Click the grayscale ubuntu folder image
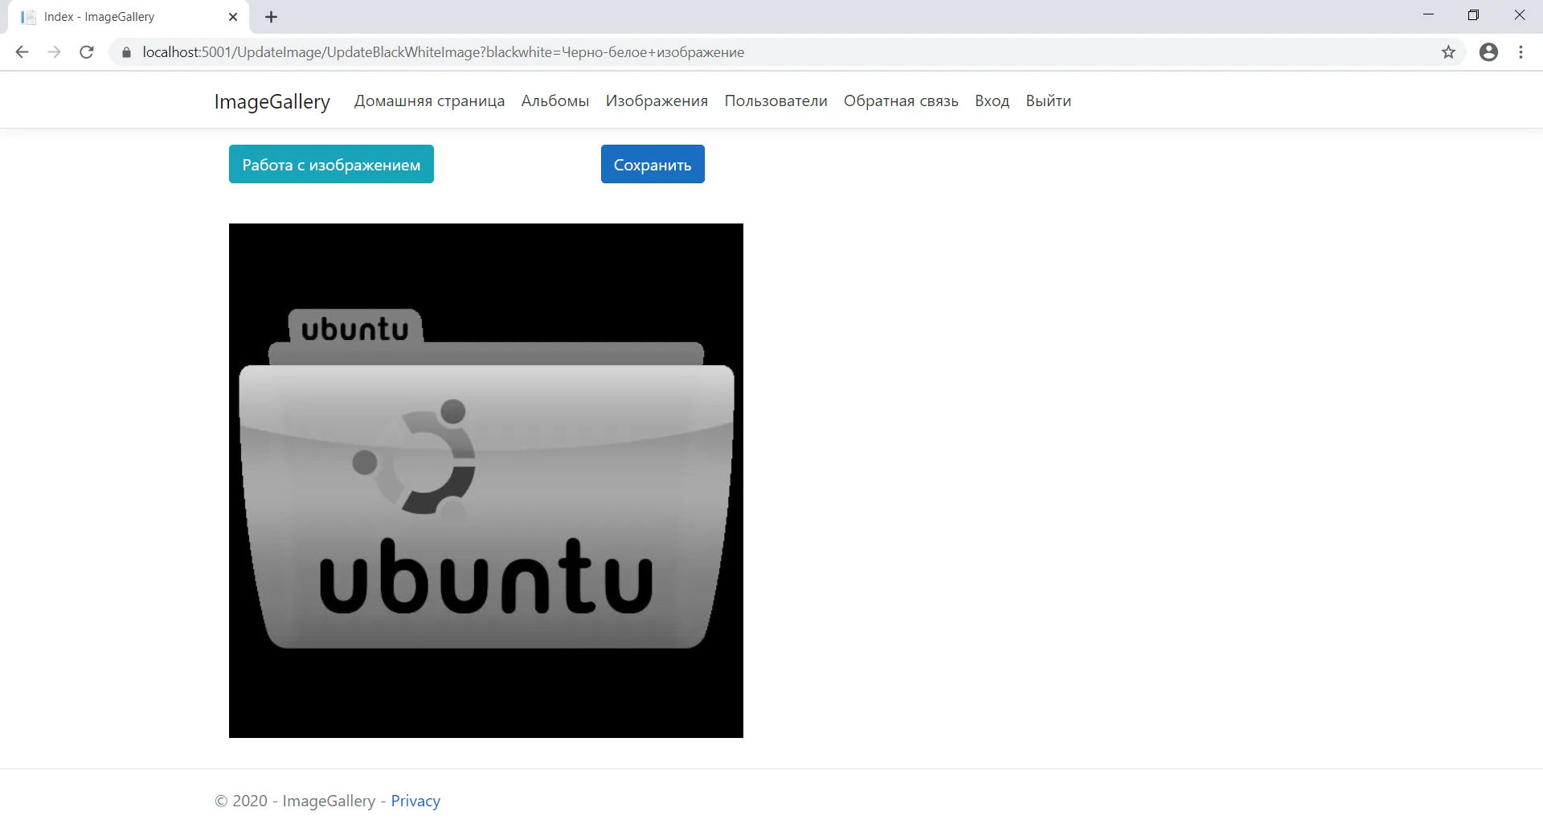This screenshot has height=828, width=1543. click(486, 481)
